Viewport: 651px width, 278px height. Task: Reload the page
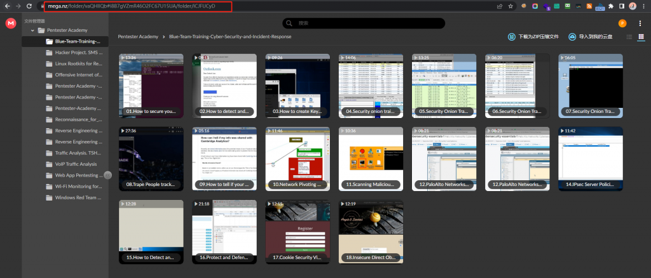(x=29, y=6)
